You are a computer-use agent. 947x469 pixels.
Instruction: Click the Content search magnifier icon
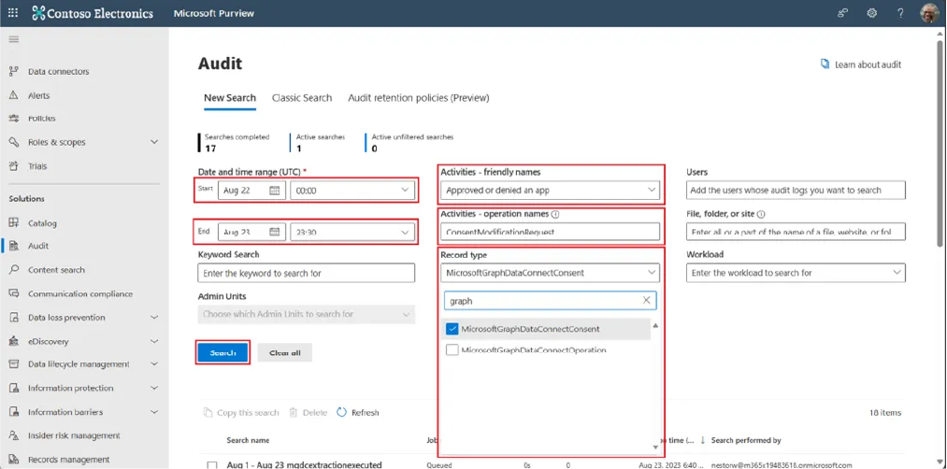[x=14, y=270]
